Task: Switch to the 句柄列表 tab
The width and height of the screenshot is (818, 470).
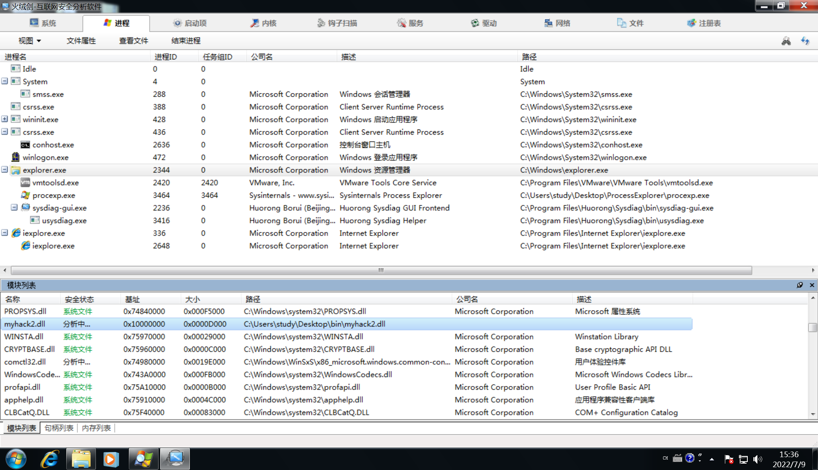Action: (x=59, y=428)
